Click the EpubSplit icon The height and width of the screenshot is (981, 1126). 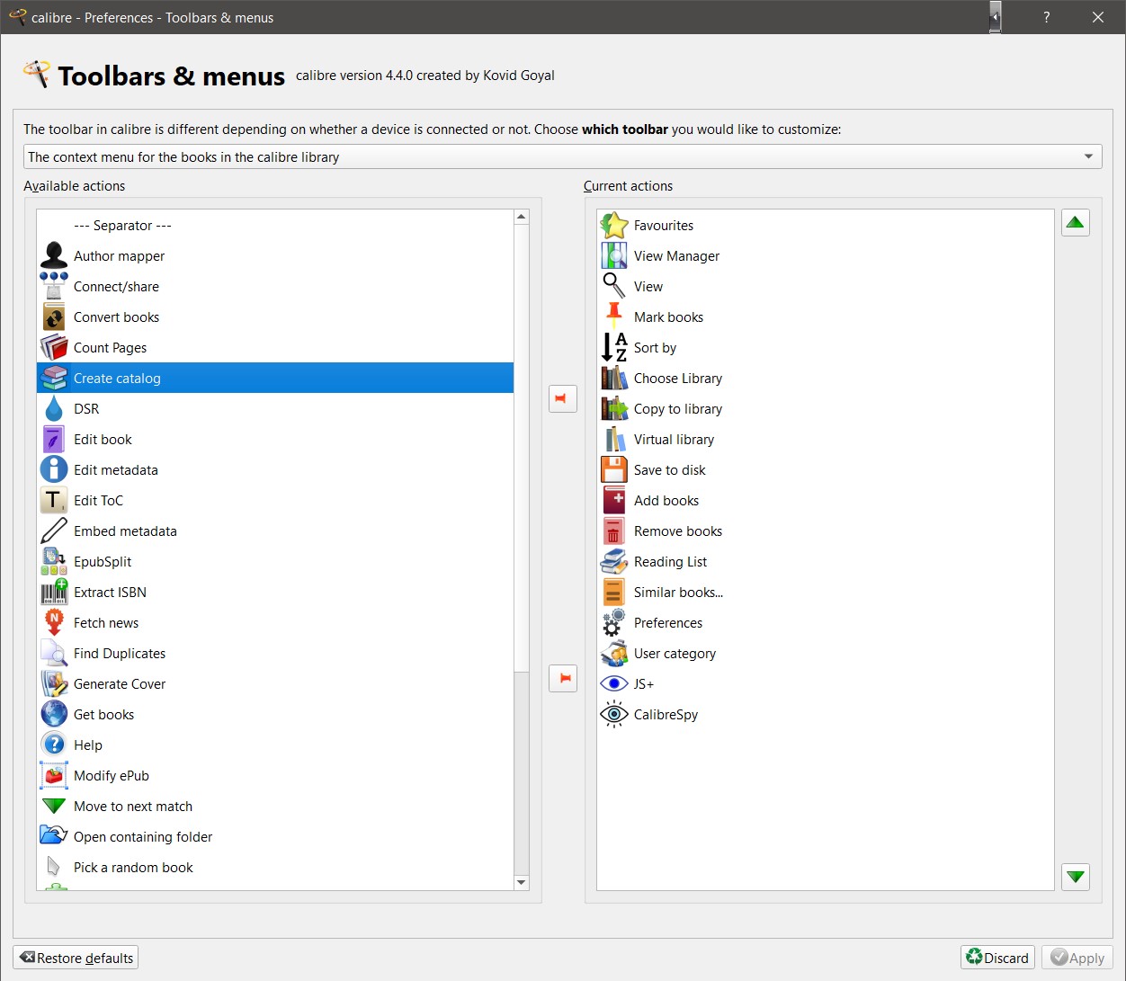click(54, 561)
